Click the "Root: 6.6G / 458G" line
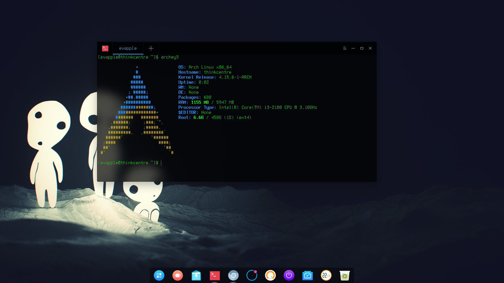Image resolution: width=504 pixels, height=283 pixels. (215, 118)
